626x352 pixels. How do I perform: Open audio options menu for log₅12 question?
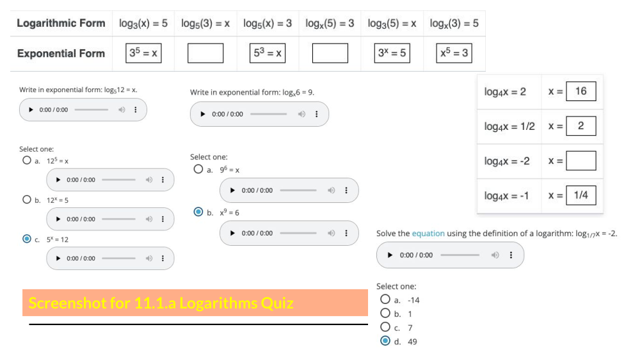(x=135, y=110)
